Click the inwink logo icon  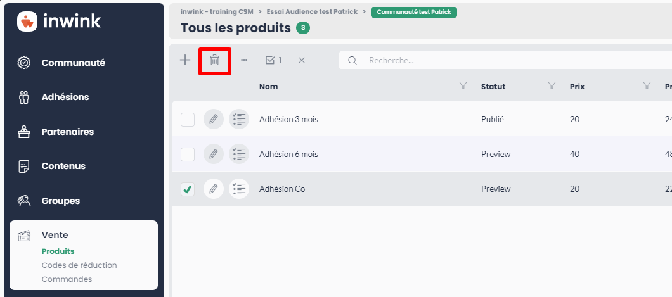(x=27, y=21)
